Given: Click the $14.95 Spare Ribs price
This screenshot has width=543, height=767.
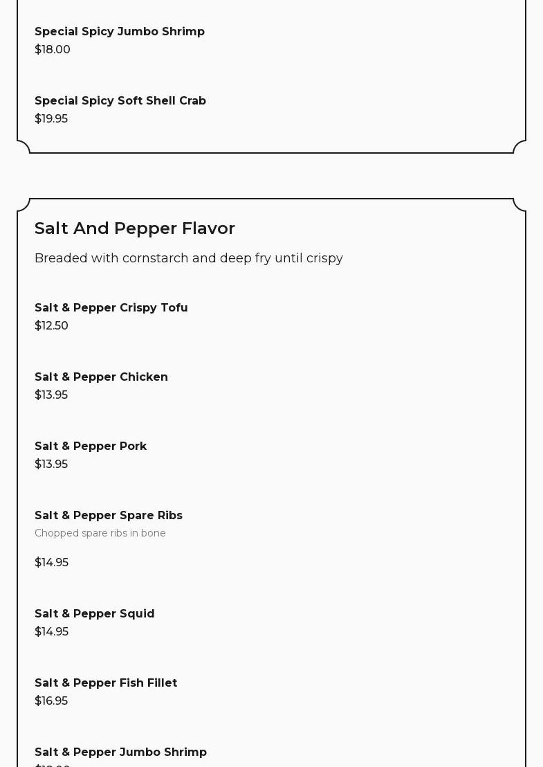Looking at the screenshot, I should click(52, 563).
